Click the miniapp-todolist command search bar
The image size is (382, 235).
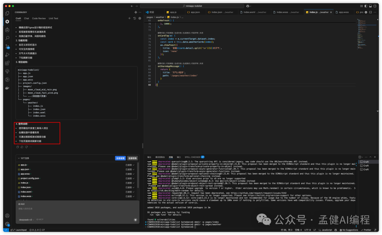(192, 6)
